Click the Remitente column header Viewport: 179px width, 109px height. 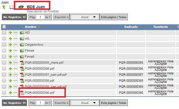(x=161, y=27)
